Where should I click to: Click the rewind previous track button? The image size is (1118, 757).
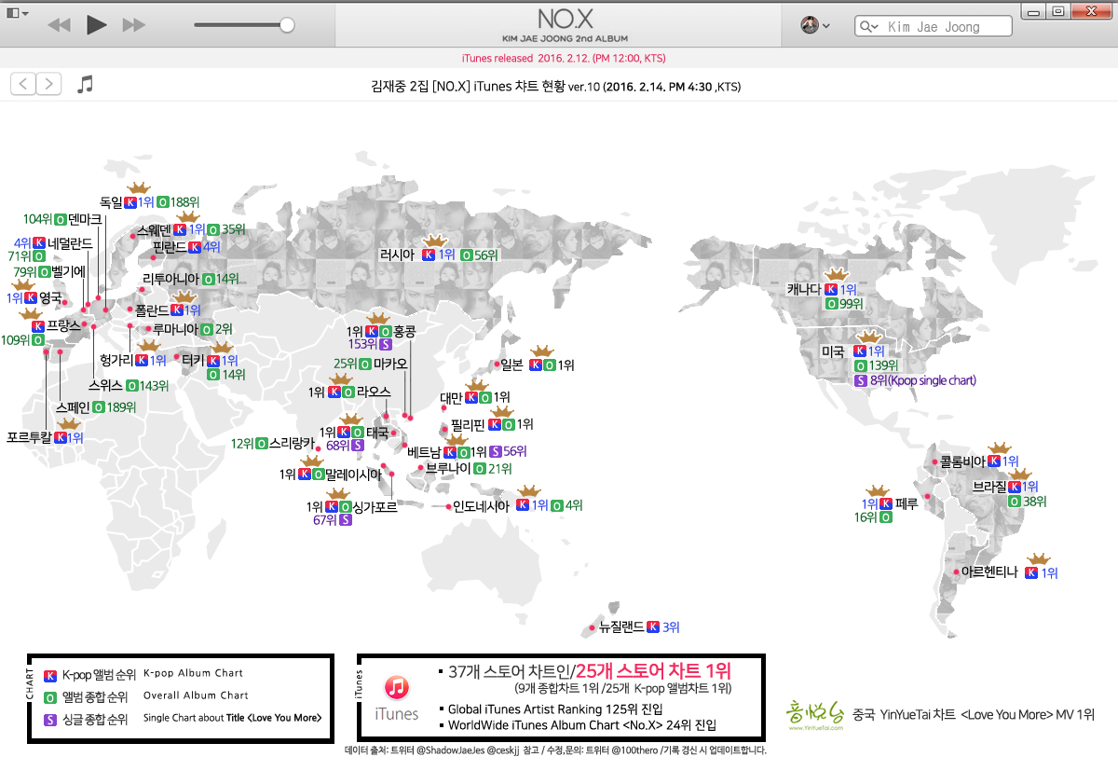click(59, 25)
